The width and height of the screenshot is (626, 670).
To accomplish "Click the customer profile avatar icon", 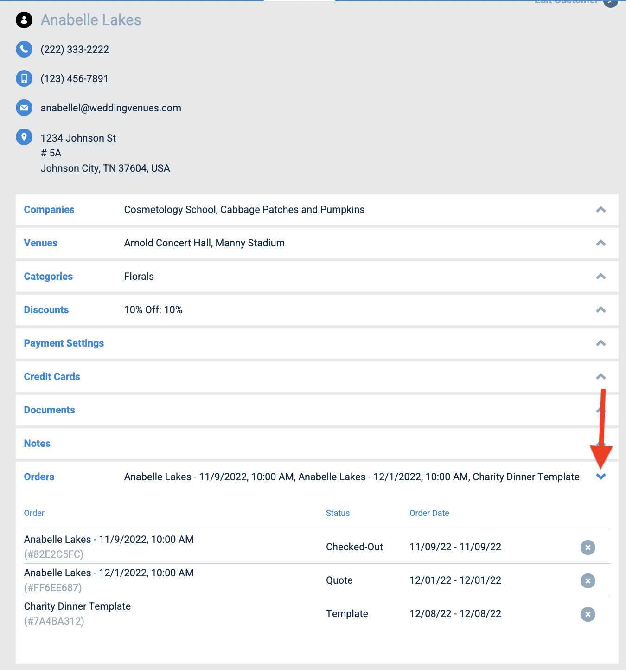I will (x=24, y=20).
